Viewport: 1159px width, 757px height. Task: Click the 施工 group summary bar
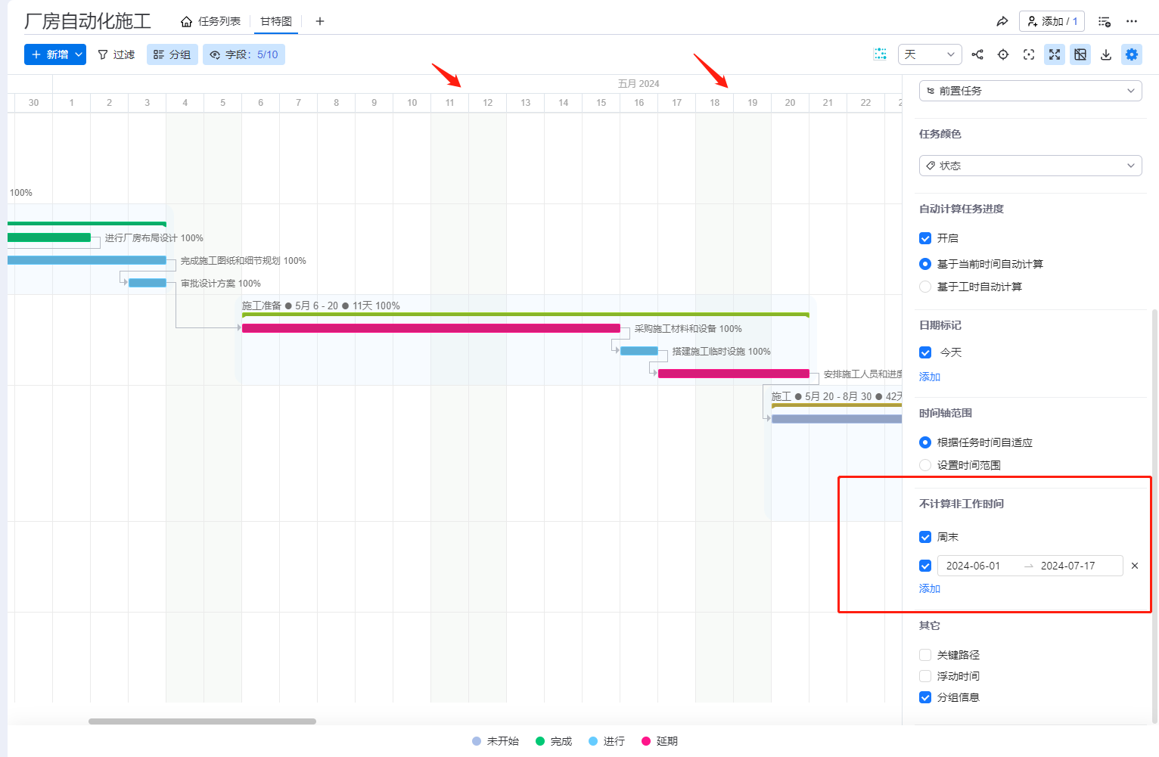click(x=837, y=405)
